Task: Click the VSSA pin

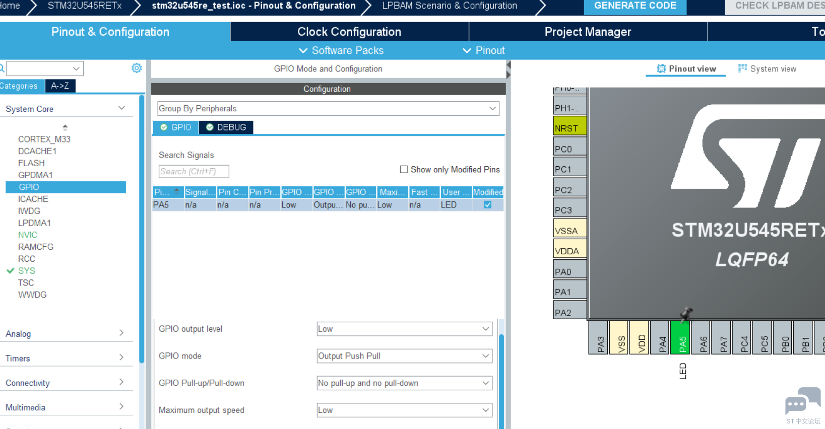Action: [x=570, y=228]
